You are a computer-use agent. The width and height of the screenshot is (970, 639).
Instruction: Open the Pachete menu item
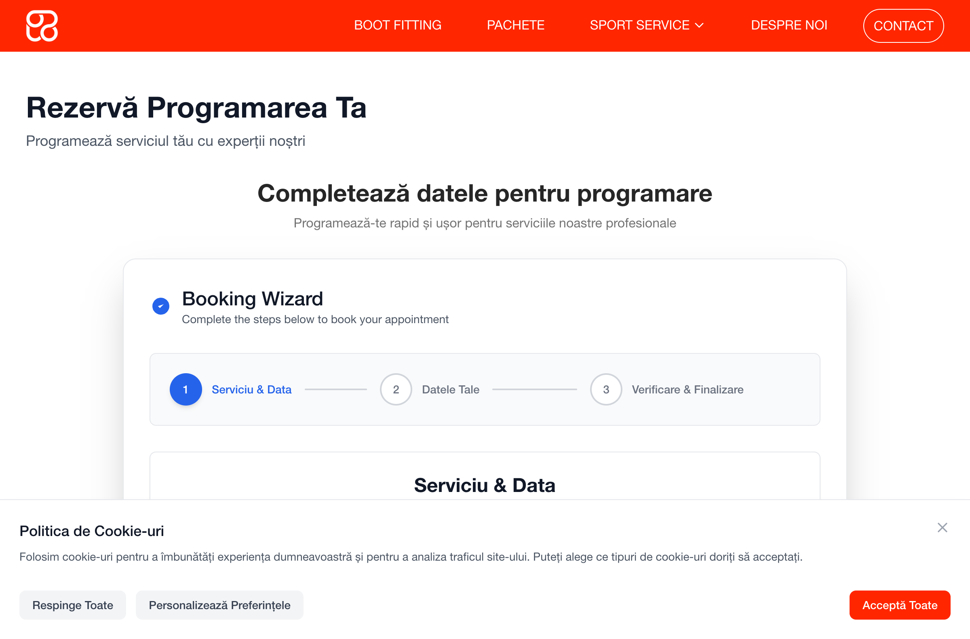coord(515,25)
